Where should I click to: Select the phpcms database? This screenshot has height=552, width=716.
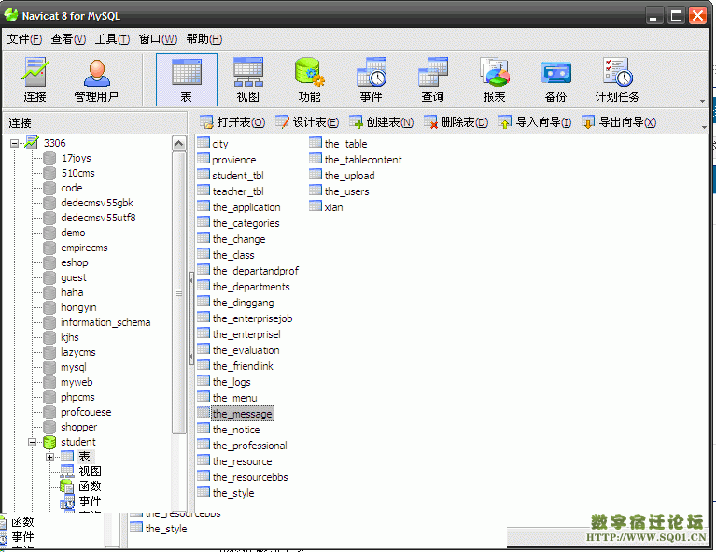tap(77, 397)
